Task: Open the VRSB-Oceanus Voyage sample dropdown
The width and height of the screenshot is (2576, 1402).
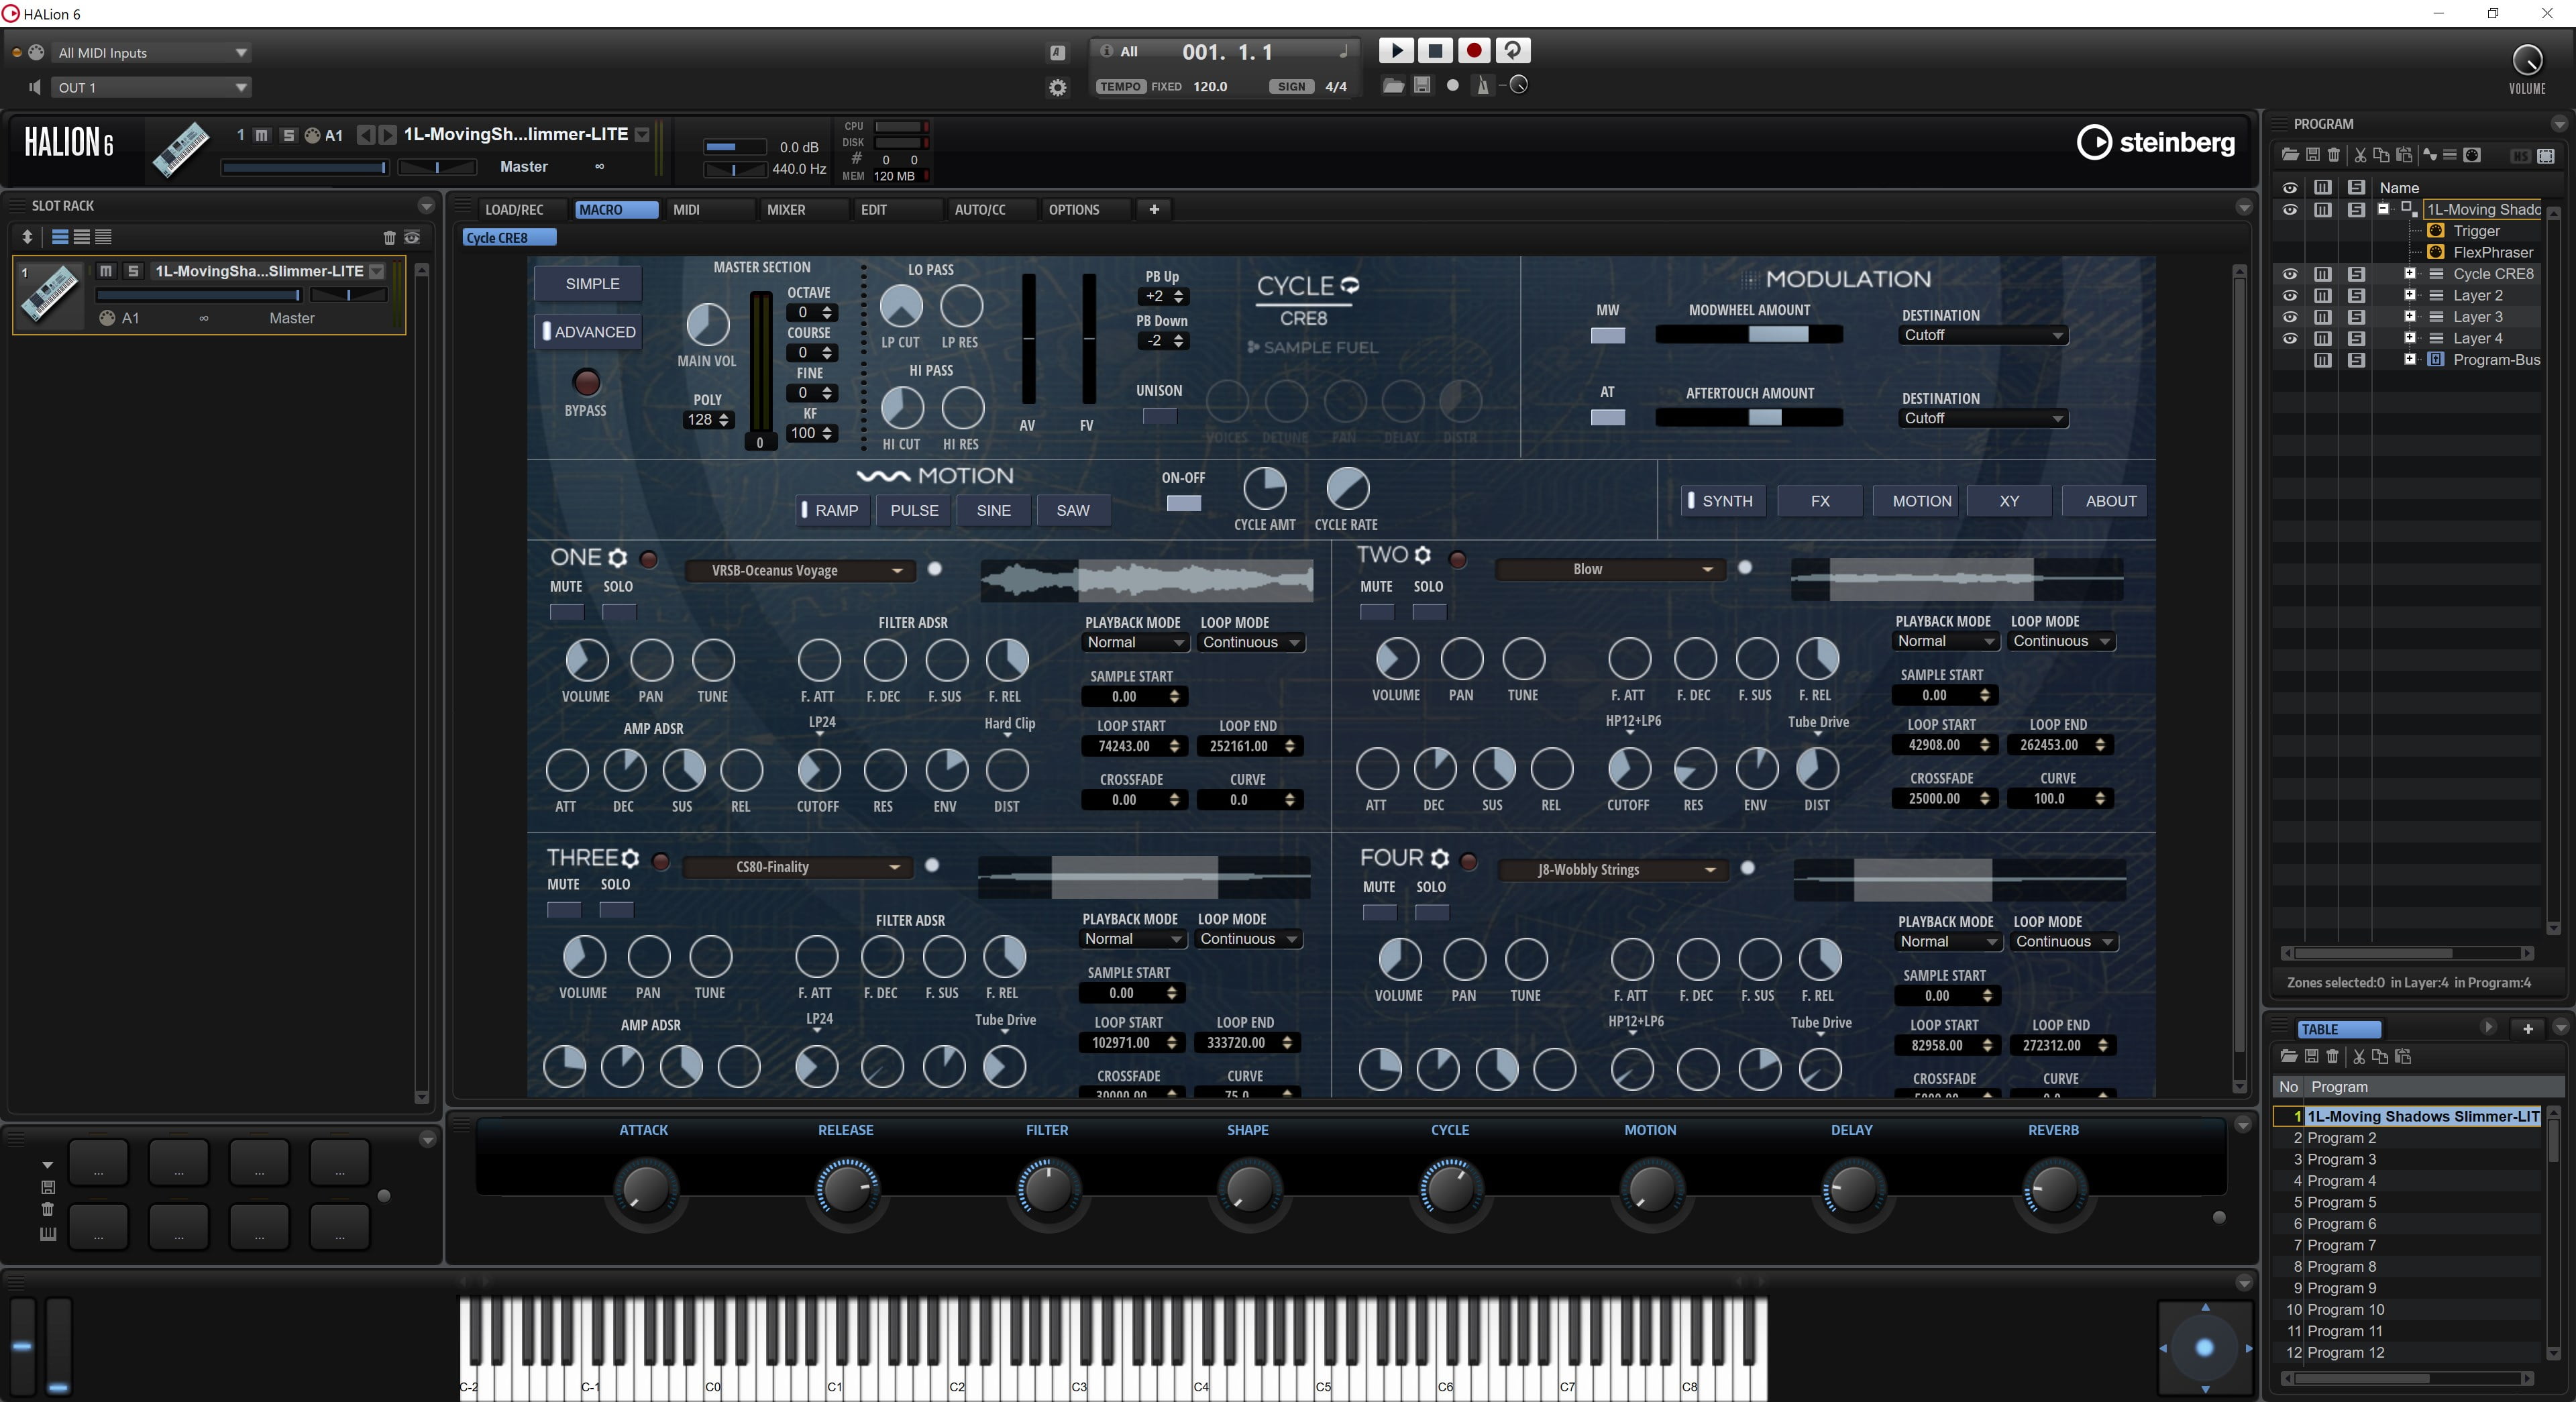Action: coord(799,570)
